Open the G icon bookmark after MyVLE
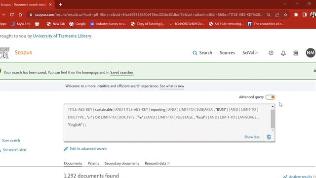The width and height of the screenshot is (316, 178). coord(37,24)
